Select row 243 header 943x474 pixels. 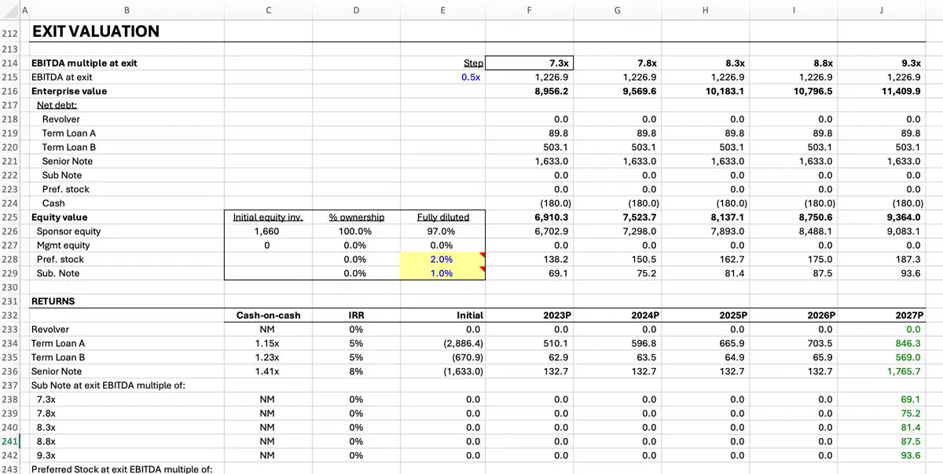(x=9, y=469)
